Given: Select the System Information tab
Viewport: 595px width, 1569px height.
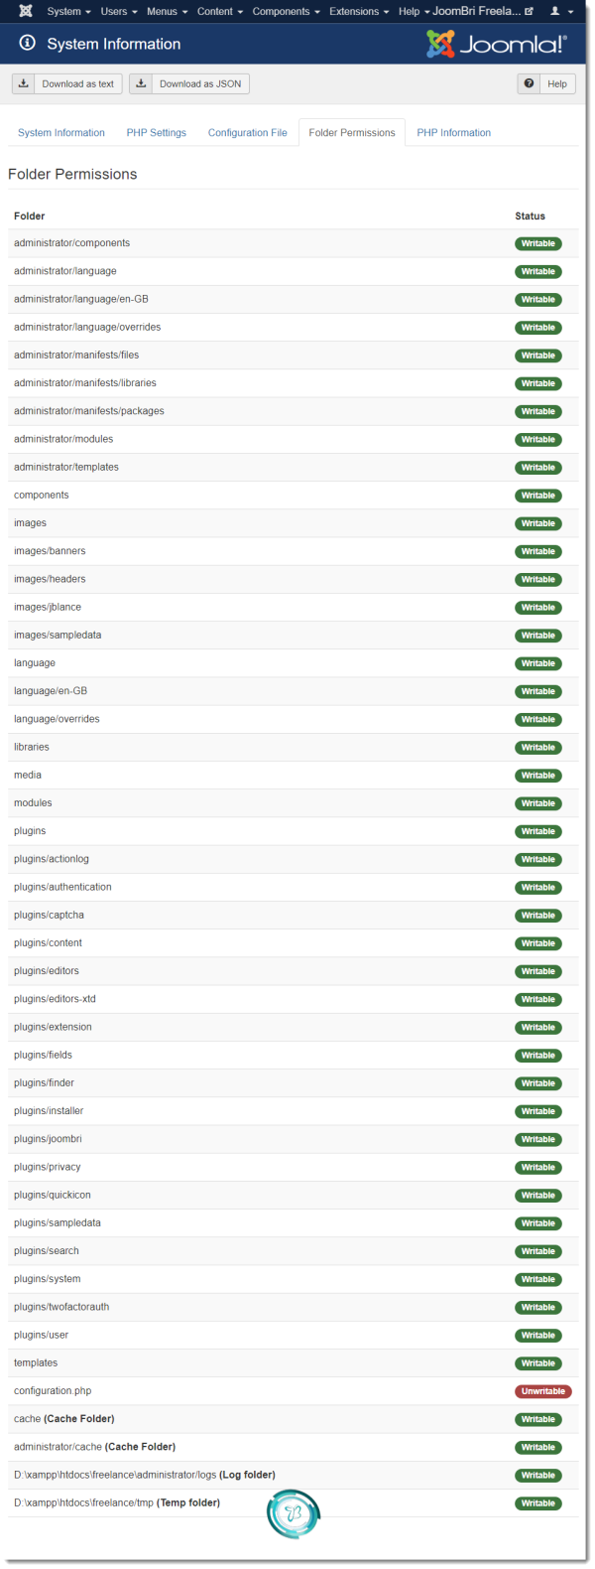Looking at the screenshot, I should point(61,133).
